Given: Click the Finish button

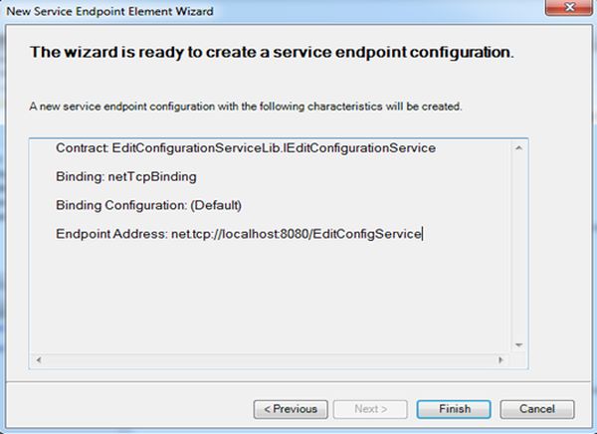Looking at the screenshot, I should click(x=458, y=409).
